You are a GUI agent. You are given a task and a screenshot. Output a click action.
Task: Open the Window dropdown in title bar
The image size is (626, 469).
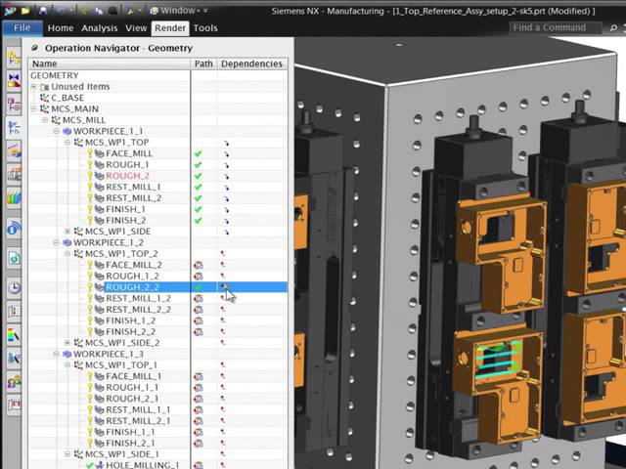tap(176, 11)
